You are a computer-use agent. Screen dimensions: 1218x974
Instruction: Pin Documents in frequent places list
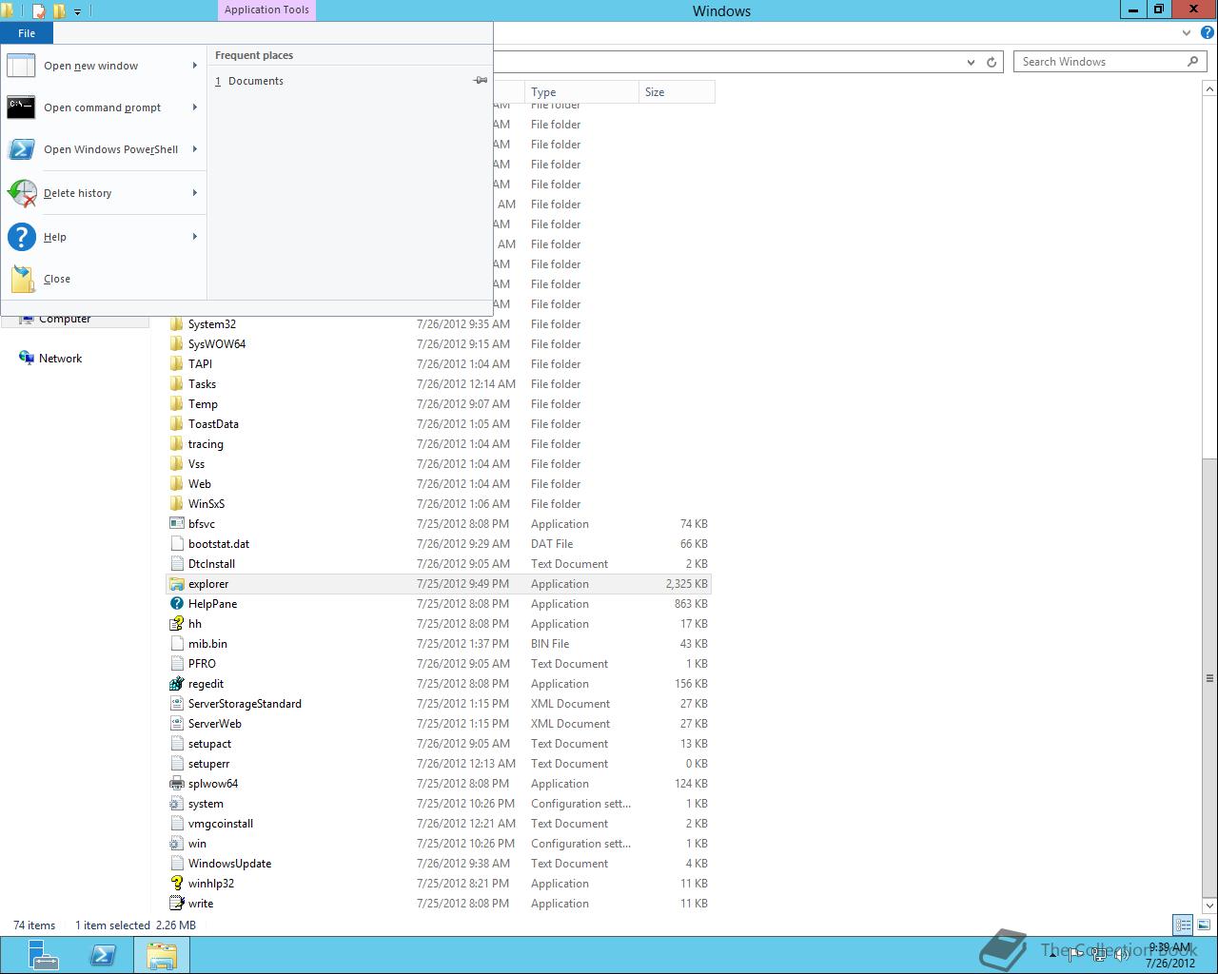tap(481, 81)
